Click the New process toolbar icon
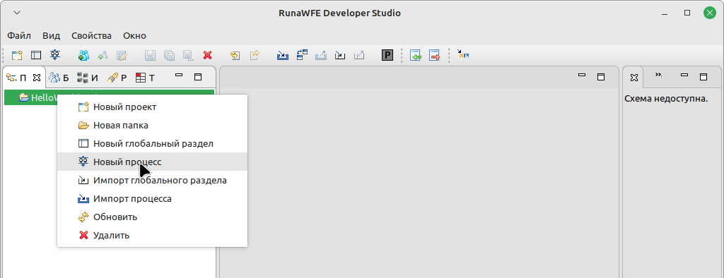 tap(55, 55)
